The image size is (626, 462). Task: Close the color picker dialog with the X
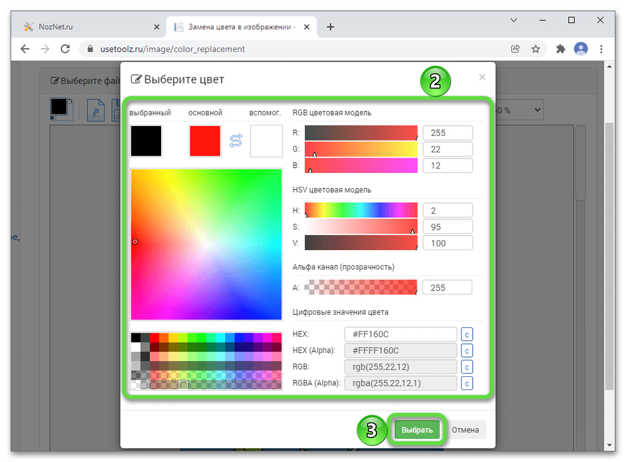tap(482, 77)
